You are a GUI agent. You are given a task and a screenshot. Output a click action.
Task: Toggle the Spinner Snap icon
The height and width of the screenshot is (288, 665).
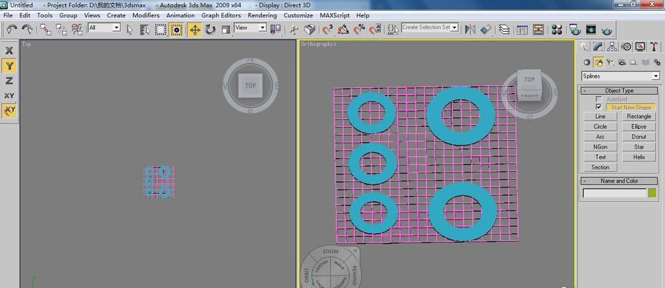tap(374, 29)
